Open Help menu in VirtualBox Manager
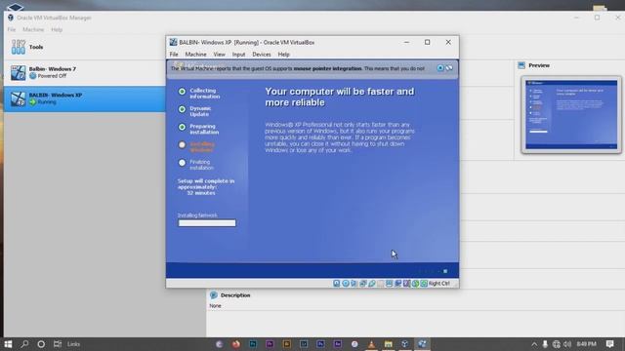 pos(57,29)
